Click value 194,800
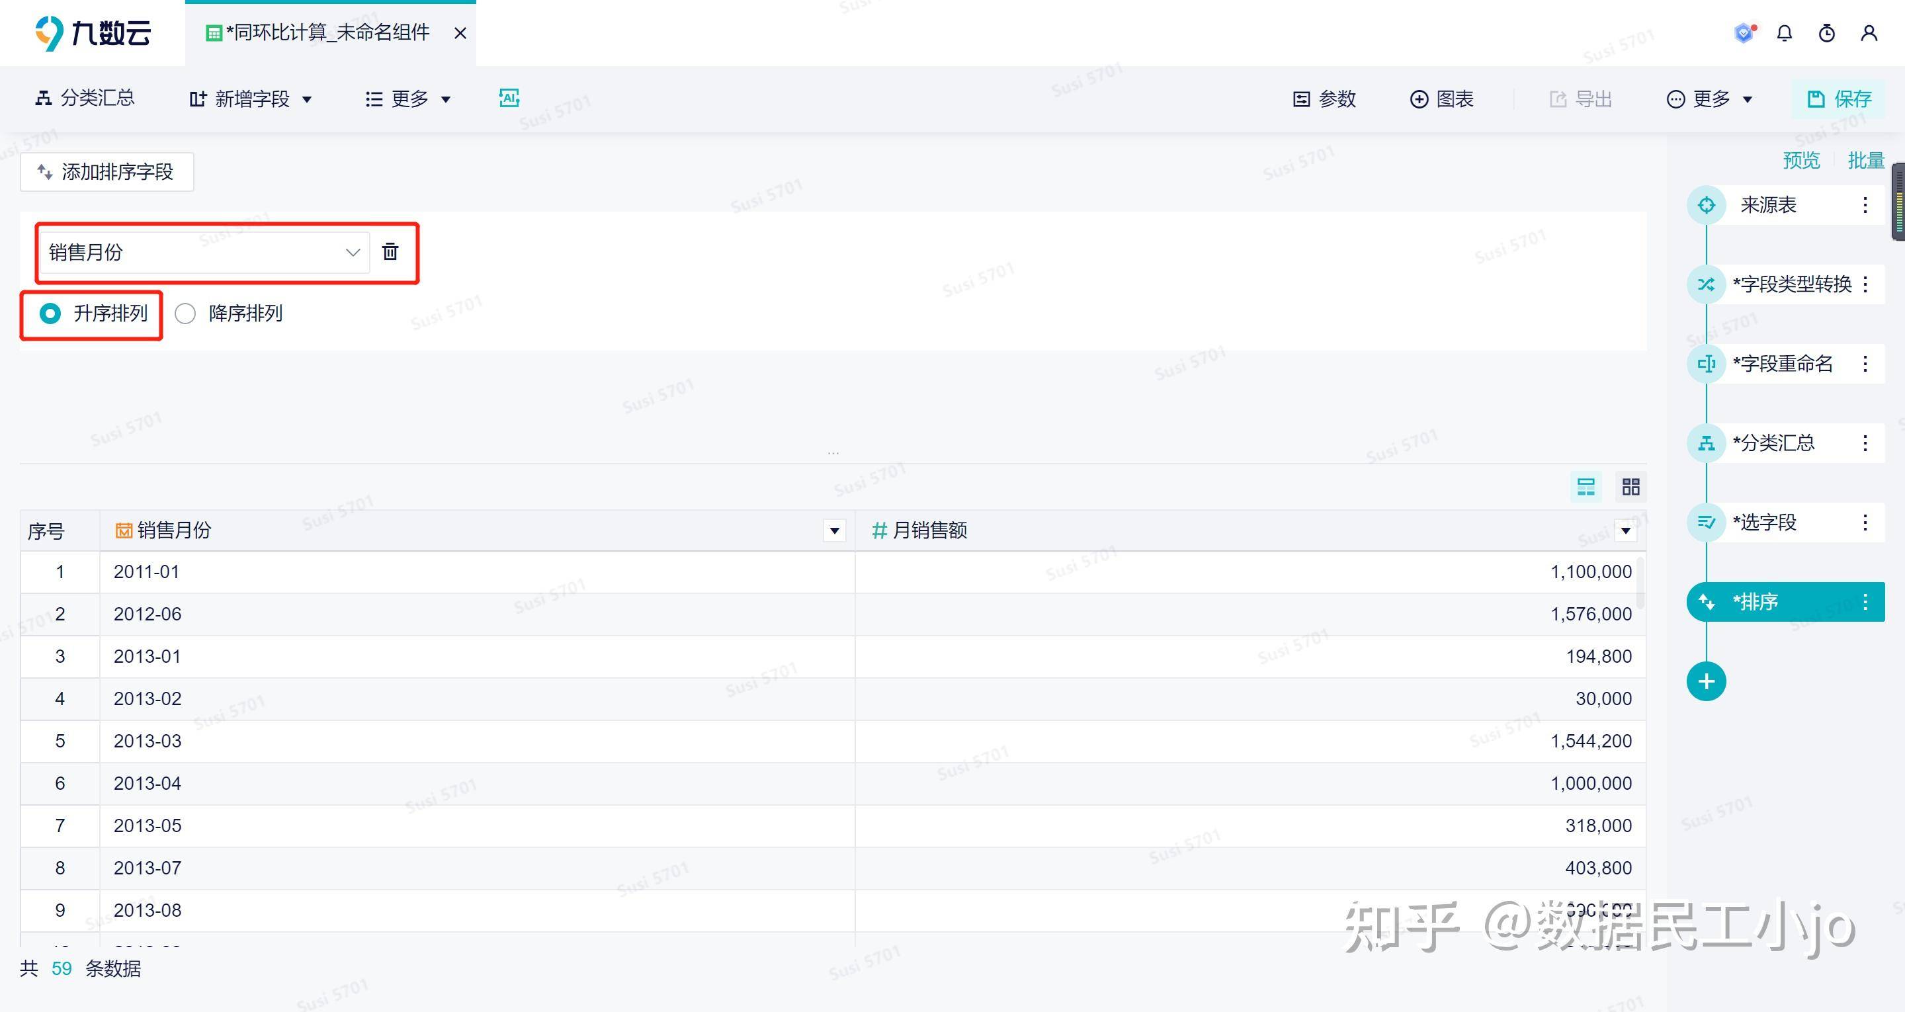This screenshot has height=1012, width=1905. (1598, 656)
